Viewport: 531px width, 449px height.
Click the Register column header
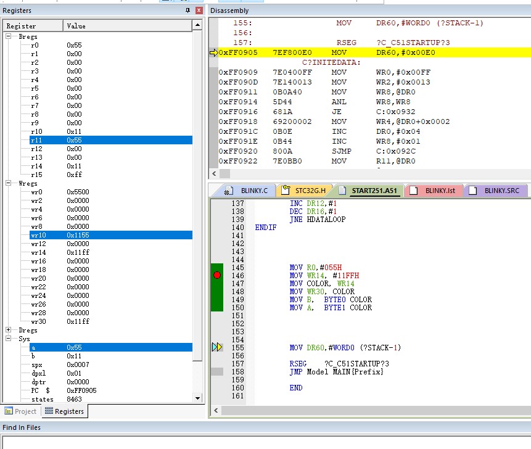pos(33,26)
